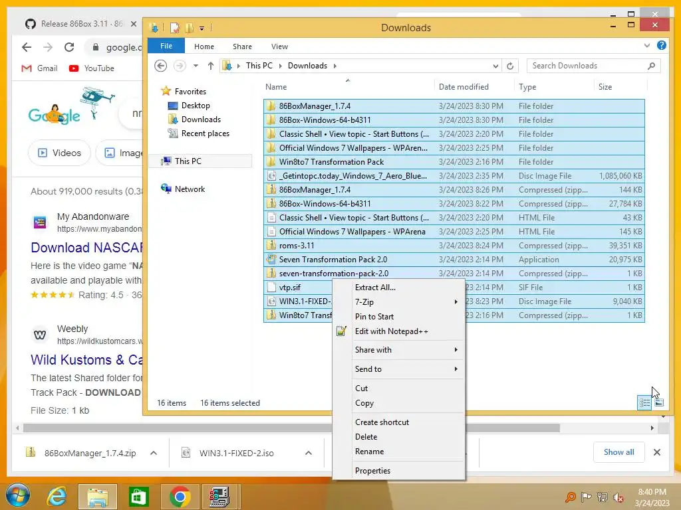Click New folder icon in quick access toolbar
The image size is (681, 510).
190,28
